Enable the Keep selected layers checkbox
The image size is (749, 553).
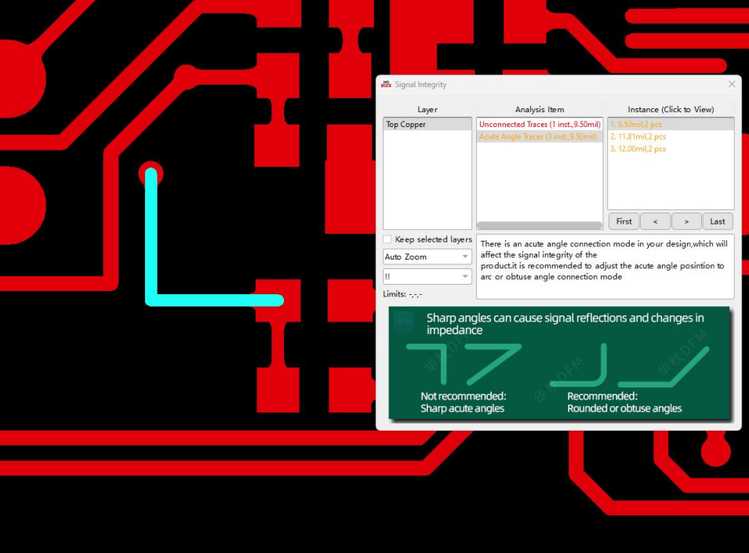pos(387,239)
